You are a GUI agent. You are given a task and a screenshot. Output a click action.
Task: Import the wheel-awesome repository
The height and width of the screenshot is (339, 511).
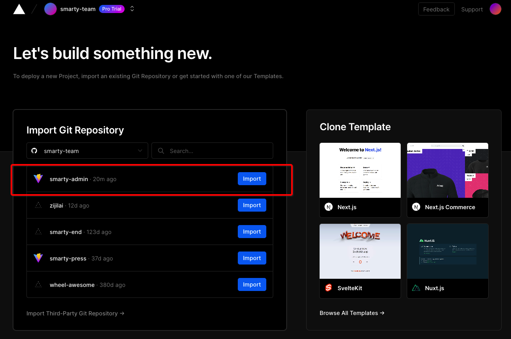point(252,284)
